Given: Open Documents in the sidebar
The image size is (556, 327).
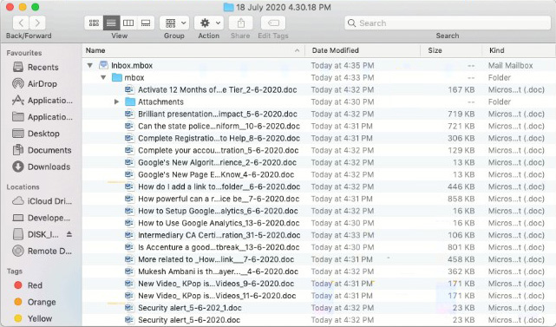Looking at the screenshot, I should [x=42, y=150].
